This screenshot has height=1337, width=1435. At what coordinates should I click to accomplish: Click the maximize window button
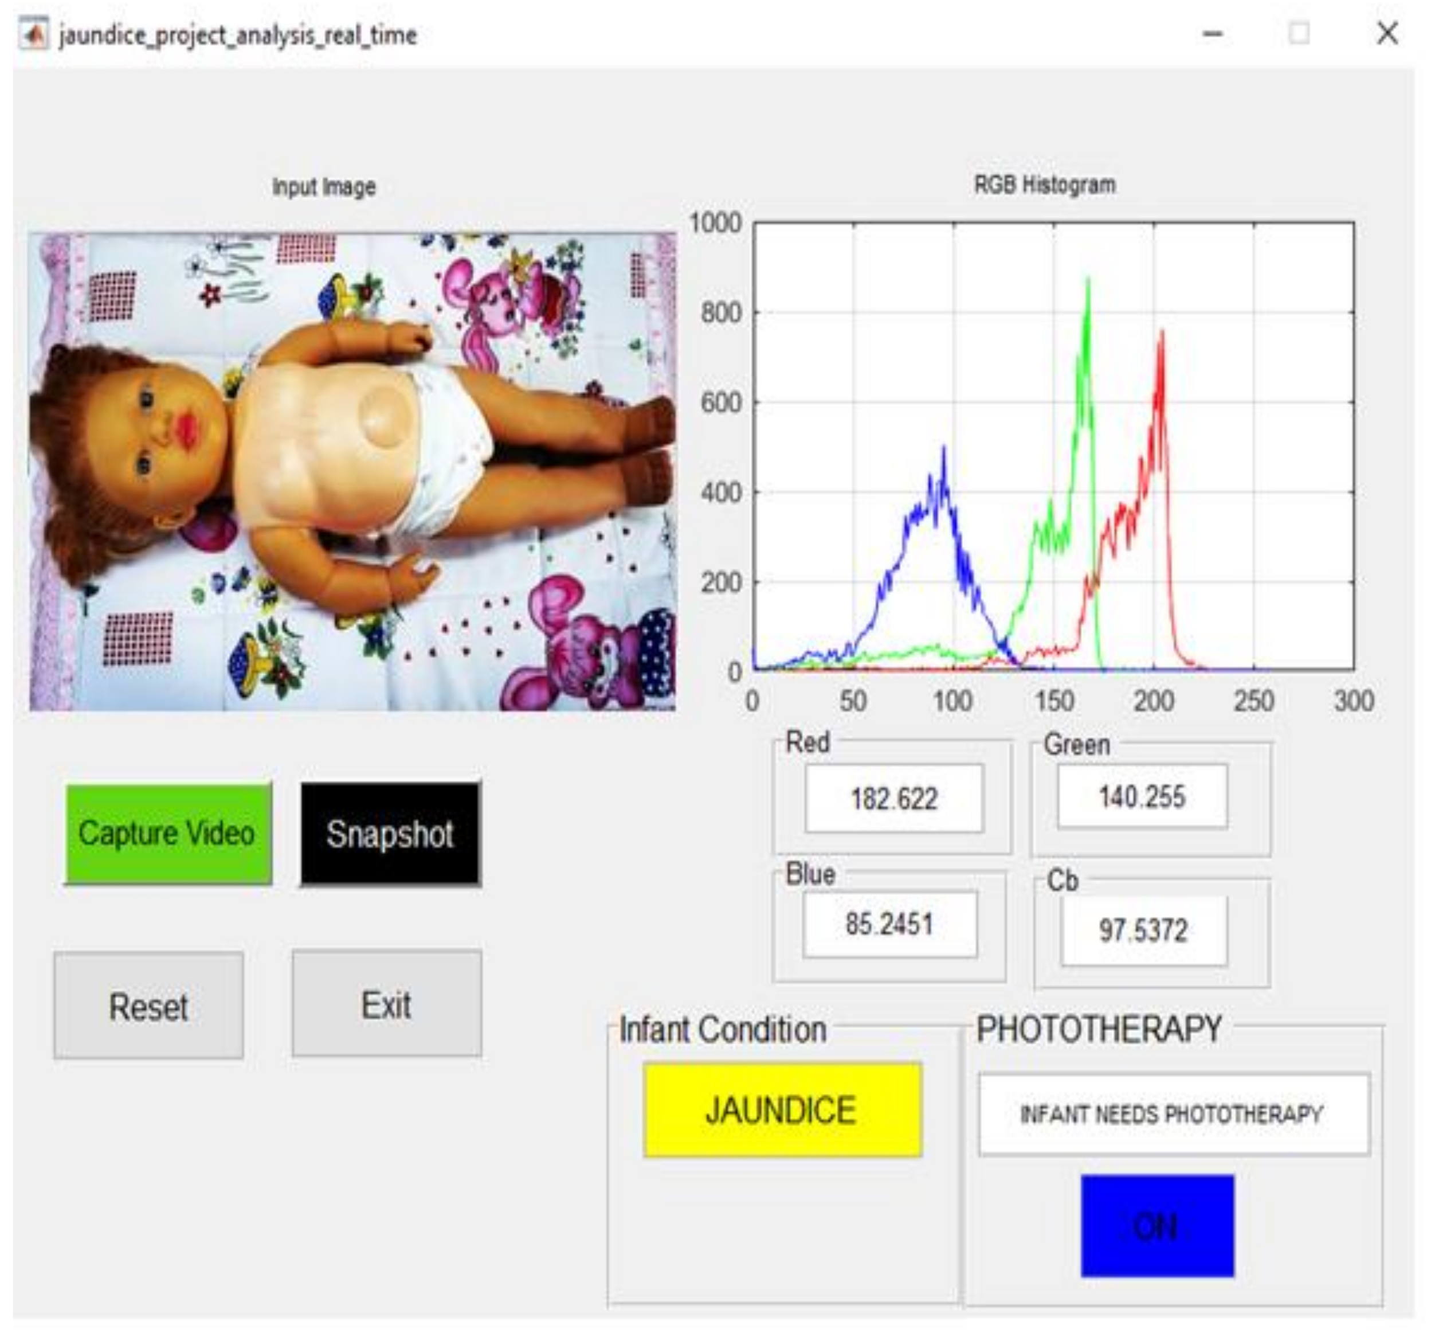tap(1299, 33)
